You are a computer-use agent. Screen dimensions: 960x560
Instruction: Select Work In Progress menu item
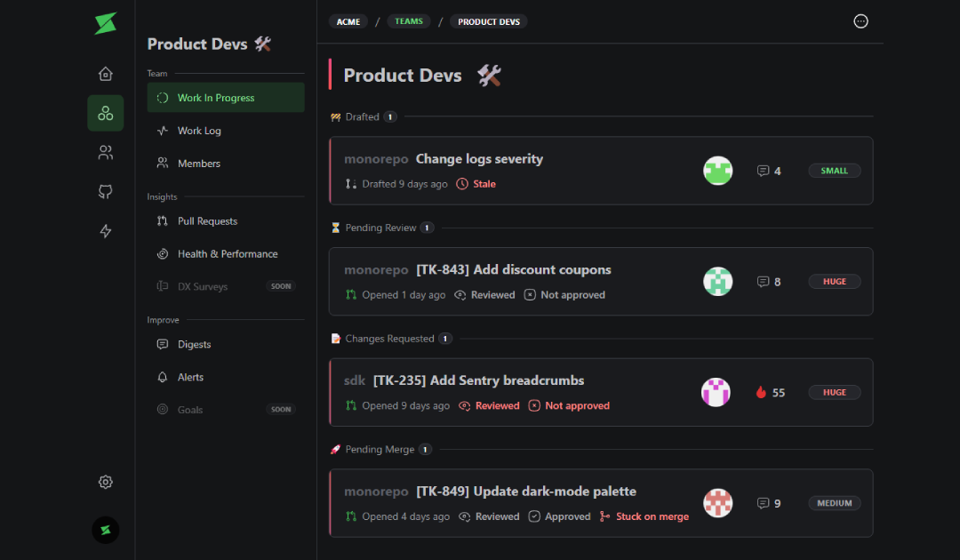click(216, 98)
